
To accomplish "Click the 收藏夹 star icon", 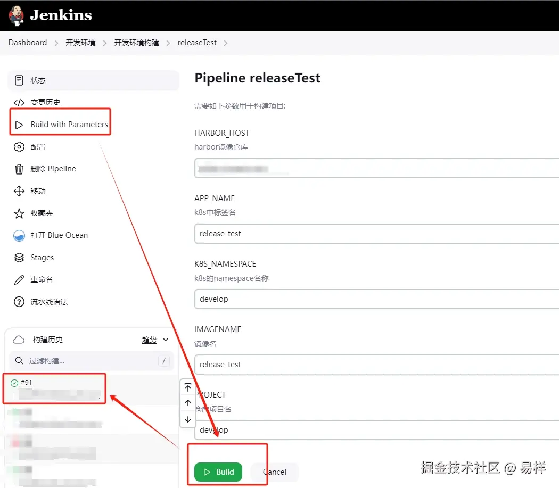I will [x=19, y=213].
